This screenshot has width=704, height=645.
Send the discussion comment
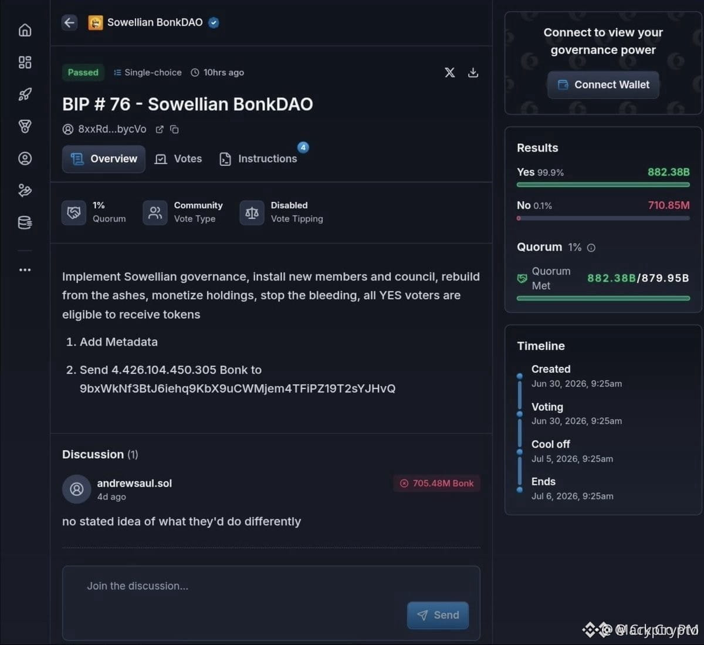pos(438,615)
